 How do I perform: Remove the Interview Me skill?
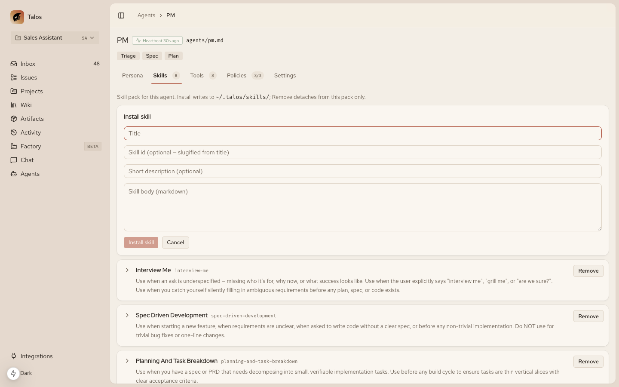(x=588, y=271)
